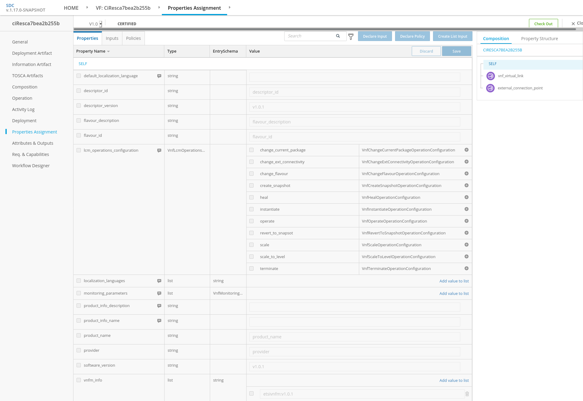This screenshot has height=401, width=583.
Task: Click comment icon for product_info_name
Action: coord(159,321)
